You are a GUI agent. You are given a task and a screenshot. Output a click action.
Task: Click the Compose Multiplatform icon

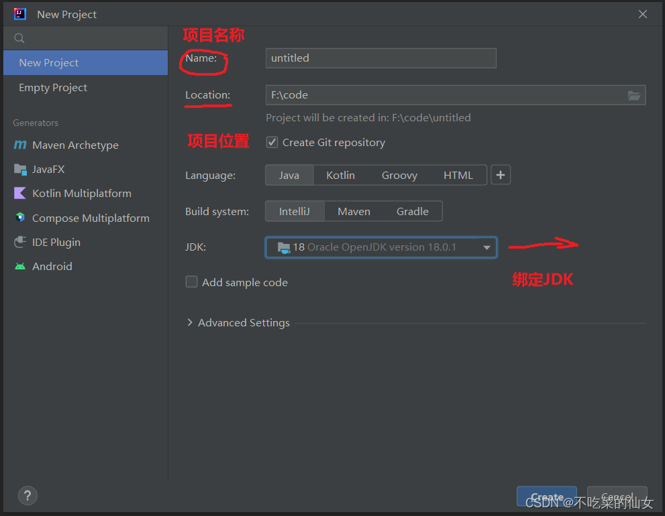click(x=20, y=218)
